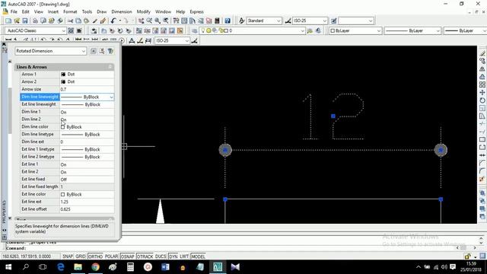
Task: Click the Ext line fixed Off value
Action: (x=87, y=180)
